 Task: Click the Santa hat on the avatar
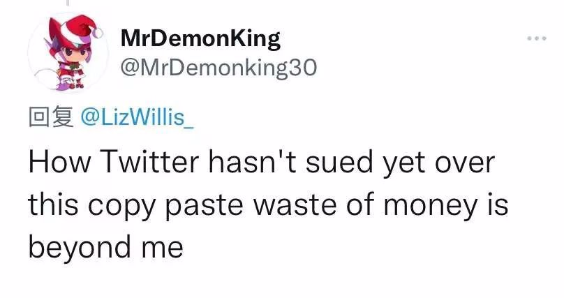(x=80, y=29)
